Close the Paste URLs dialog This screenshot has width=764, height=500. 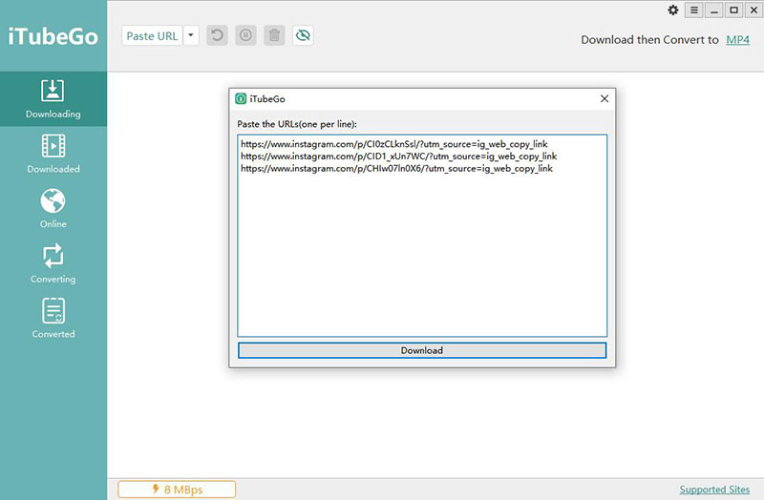(x=605, y=99)
